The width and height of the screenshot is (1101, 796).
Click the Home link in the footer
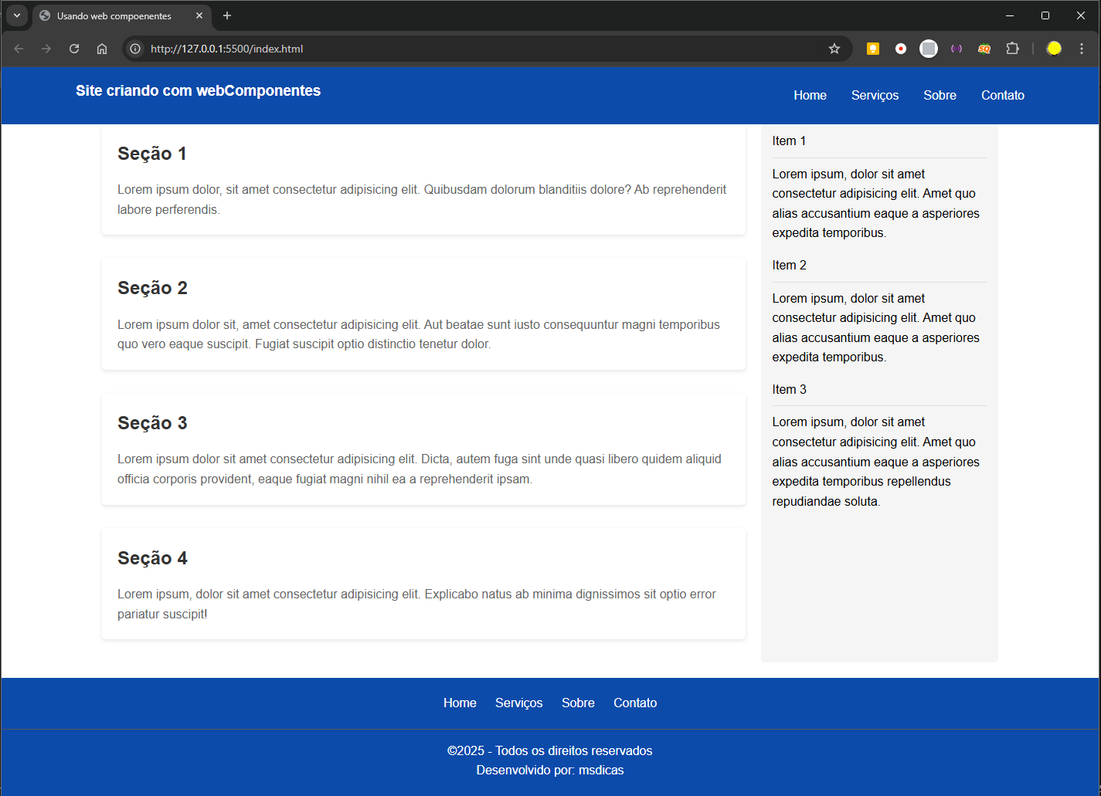pyautogui.click(x=460, y=703)
